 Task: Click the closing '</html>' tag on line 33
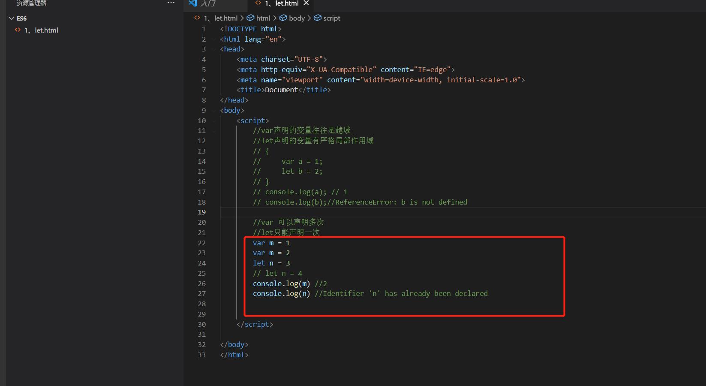(234, 355)
